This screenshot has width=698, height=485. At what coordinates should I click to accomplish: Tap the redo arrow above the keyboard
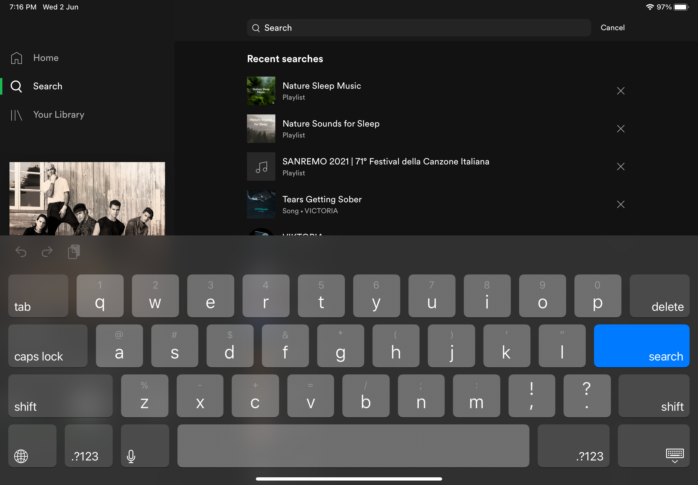pyautogui.click(x=47, y=252)
